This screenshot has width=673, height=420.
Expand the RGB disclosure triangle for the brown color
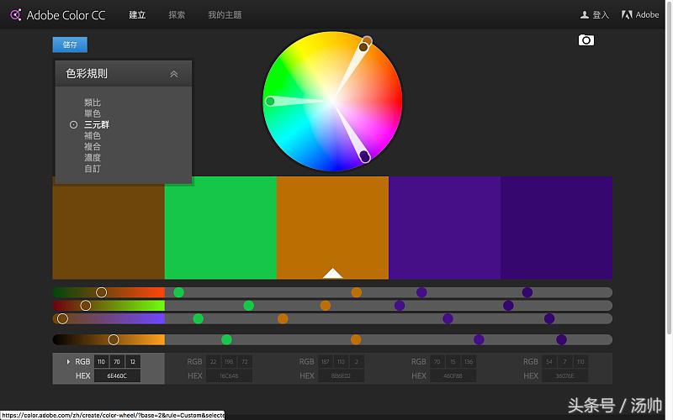pyautogui.click(x=68, y=362)
